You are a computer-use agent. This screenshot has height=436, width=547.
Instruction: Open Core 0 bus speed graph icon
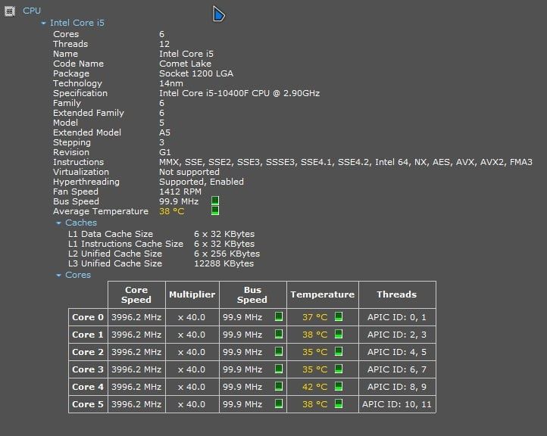(x=279, y=316)
